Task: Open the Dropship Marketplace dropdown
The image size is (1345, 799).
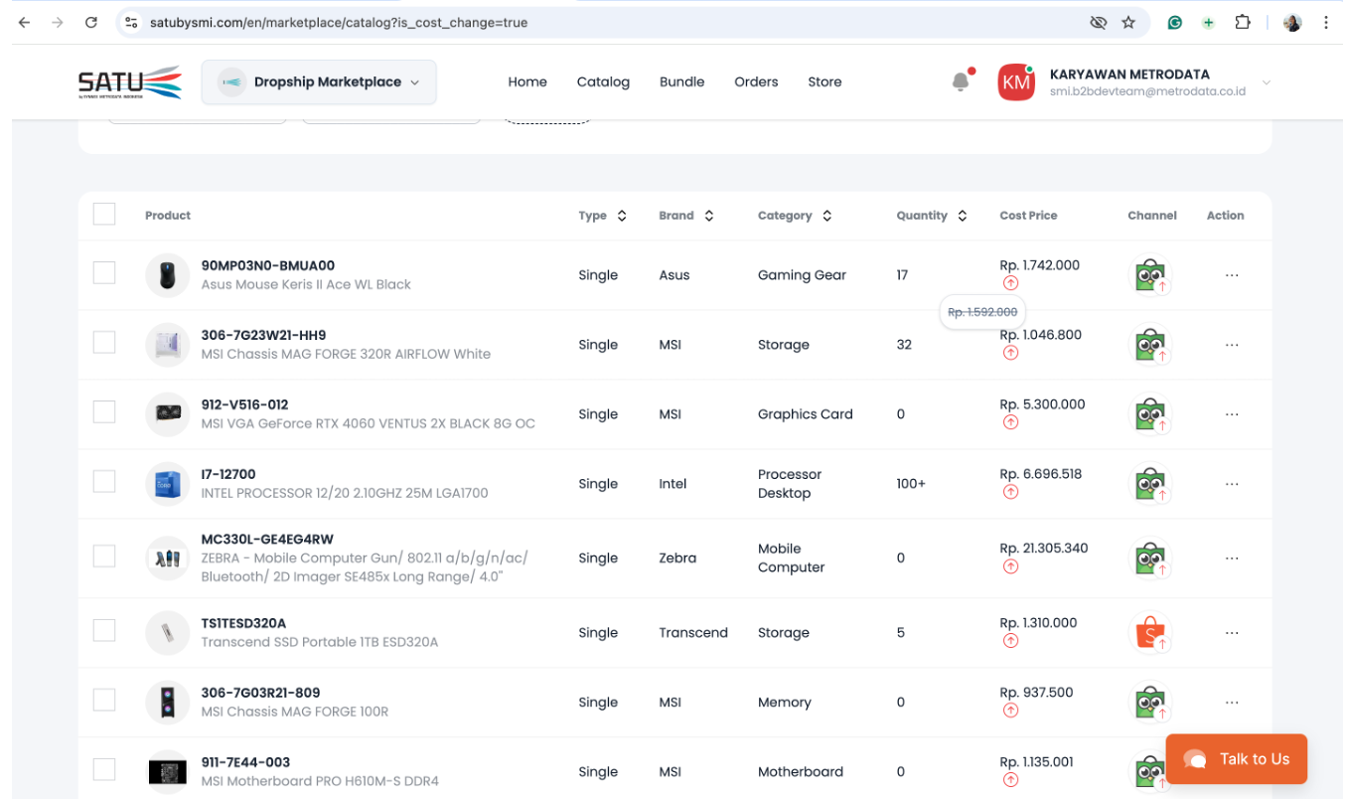Action: click(319, 82)
